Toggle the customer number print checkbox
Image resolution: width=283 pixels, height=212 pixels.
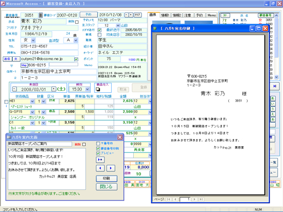[98, 149]
